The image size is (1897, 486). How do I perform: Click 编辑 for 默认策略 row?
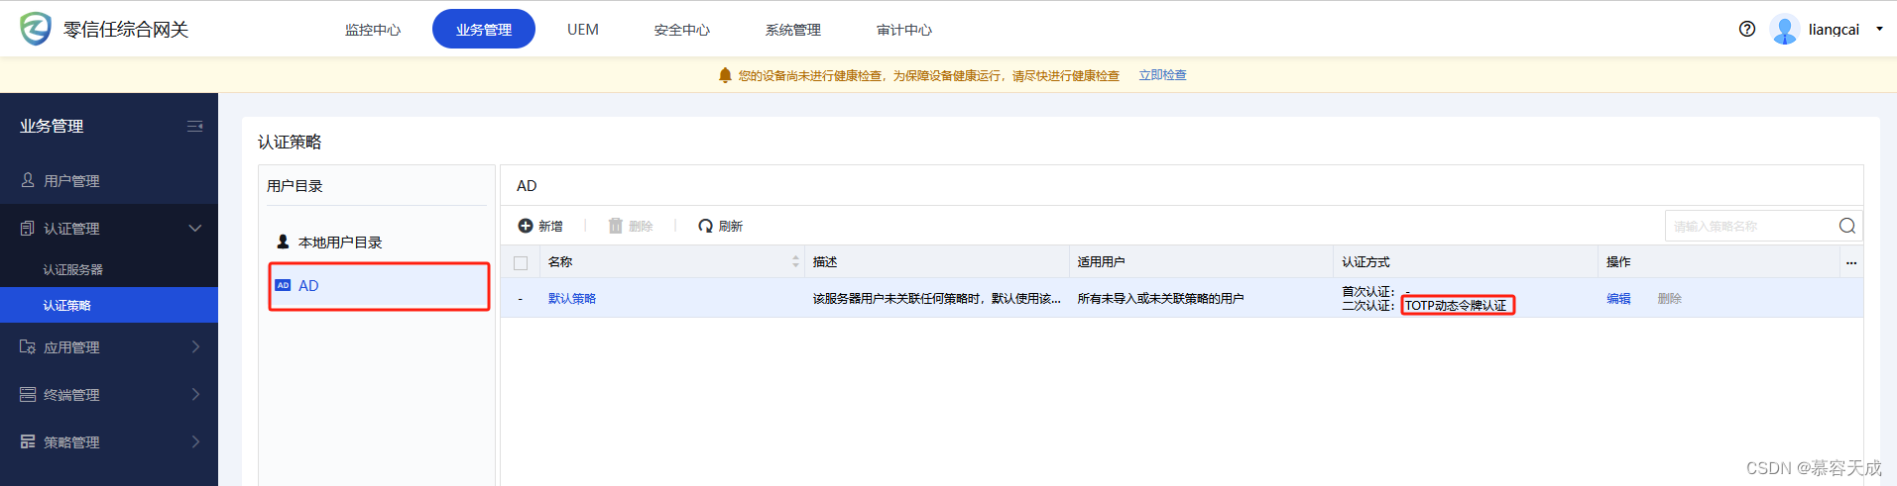click(1618, 298)
